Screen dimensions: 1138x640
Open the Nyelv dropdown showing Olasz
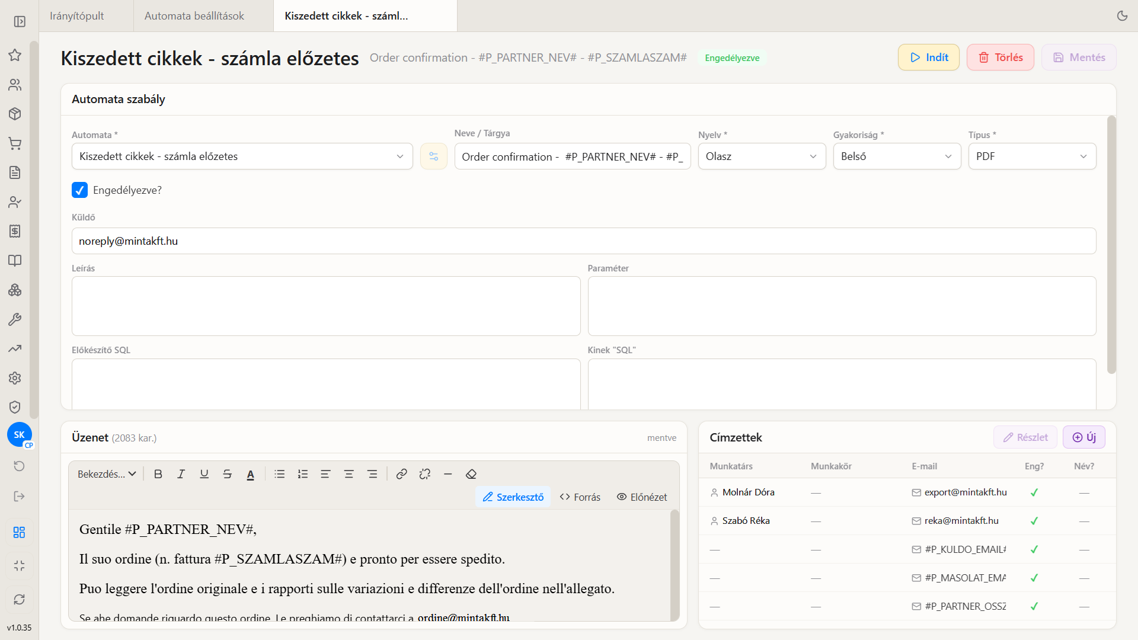click(762, 156)
